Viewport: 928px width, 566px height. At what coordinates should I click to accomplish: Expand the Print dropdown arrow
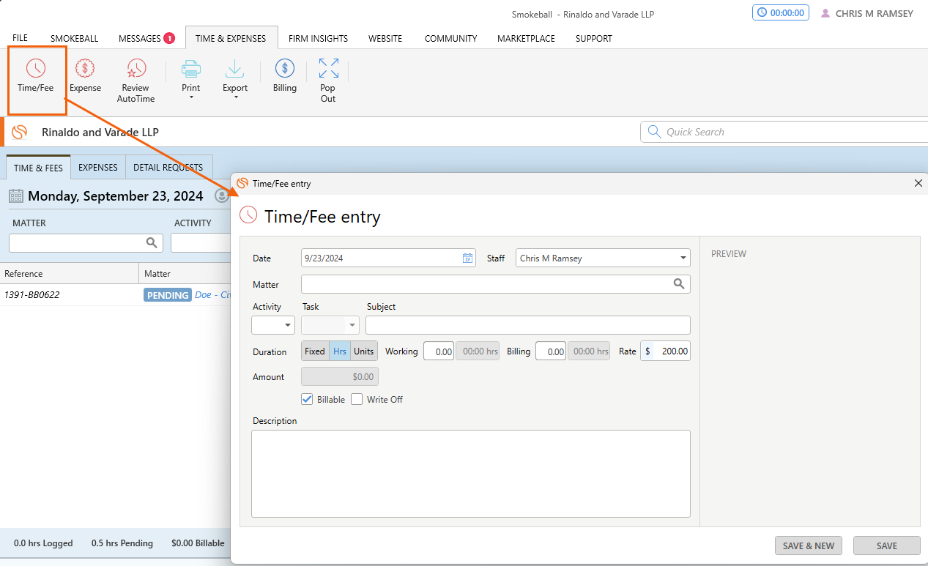point(191,97)
